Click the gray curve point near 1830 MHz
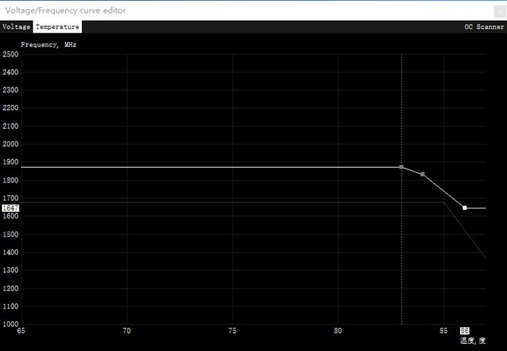 pos(422,174)
